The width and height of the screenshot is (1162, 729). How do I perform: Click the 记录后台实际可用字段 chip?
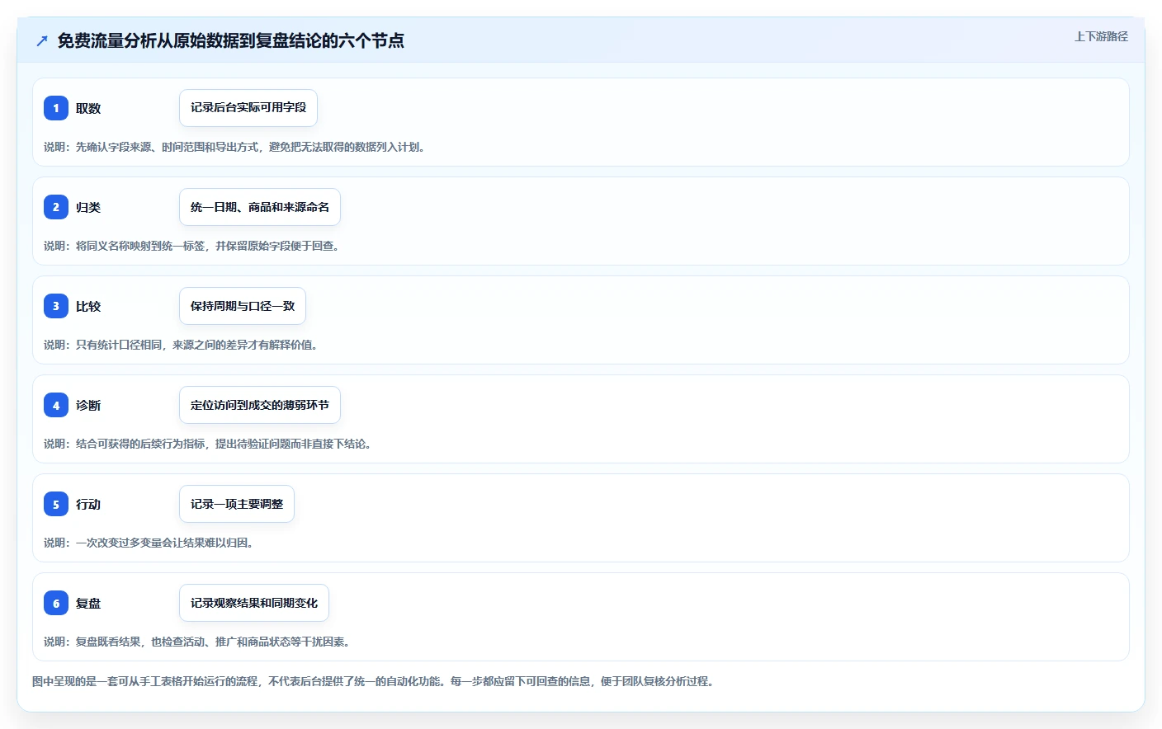[x=248, y=108]
